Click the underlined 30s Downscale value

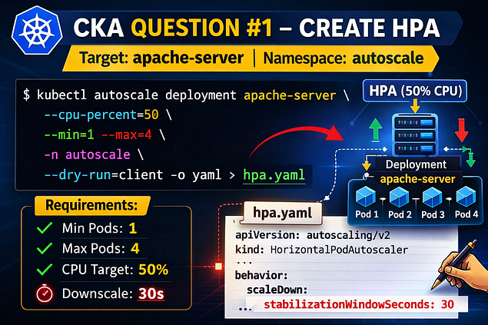tap(151, 293)
